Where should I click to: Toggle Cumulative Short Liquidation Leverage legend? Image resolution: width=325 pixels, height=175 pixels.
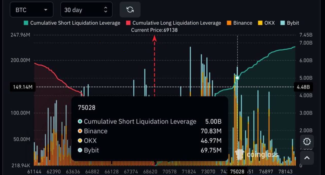coord(75,23)
